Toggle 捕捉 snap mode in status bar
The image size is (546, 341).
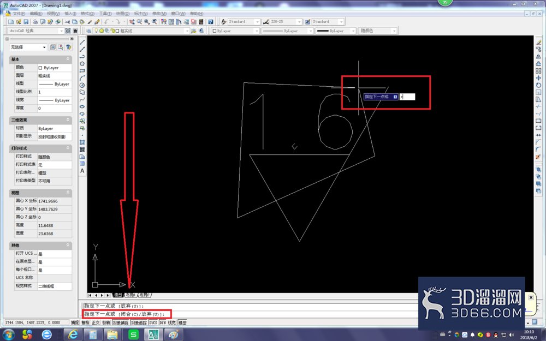tap(75, 322)
